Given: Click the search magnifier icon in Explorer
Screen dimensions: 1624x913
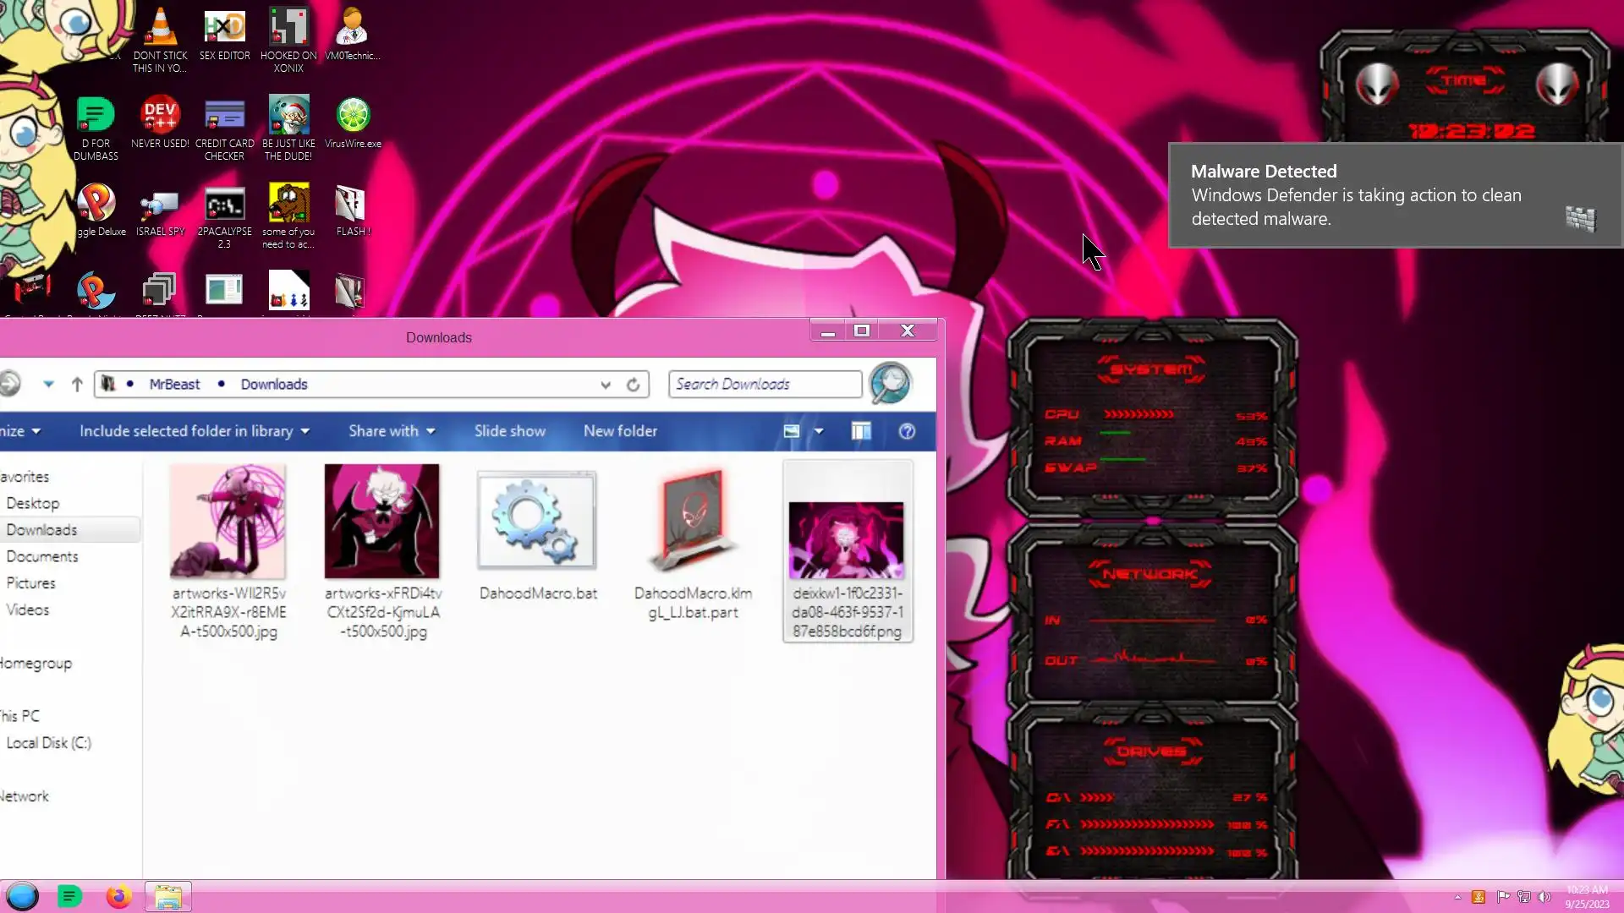Looking at the screenshot, I should tap(890, 384).
